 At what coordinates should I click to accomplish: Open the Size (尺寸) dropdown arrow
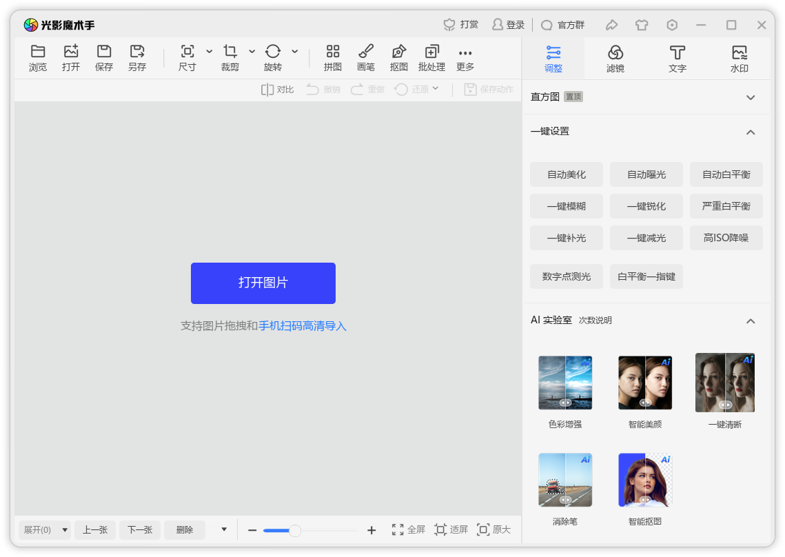point(210,52)
